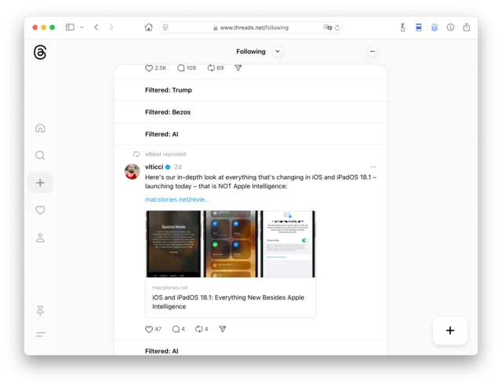This screenshot has height=387, width=502.
Task: Click the 2d post timestamp
Action: (178, 167)
